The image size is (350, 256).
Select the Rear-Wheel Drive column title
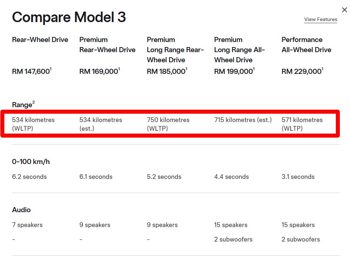click(x=40, y=40)
